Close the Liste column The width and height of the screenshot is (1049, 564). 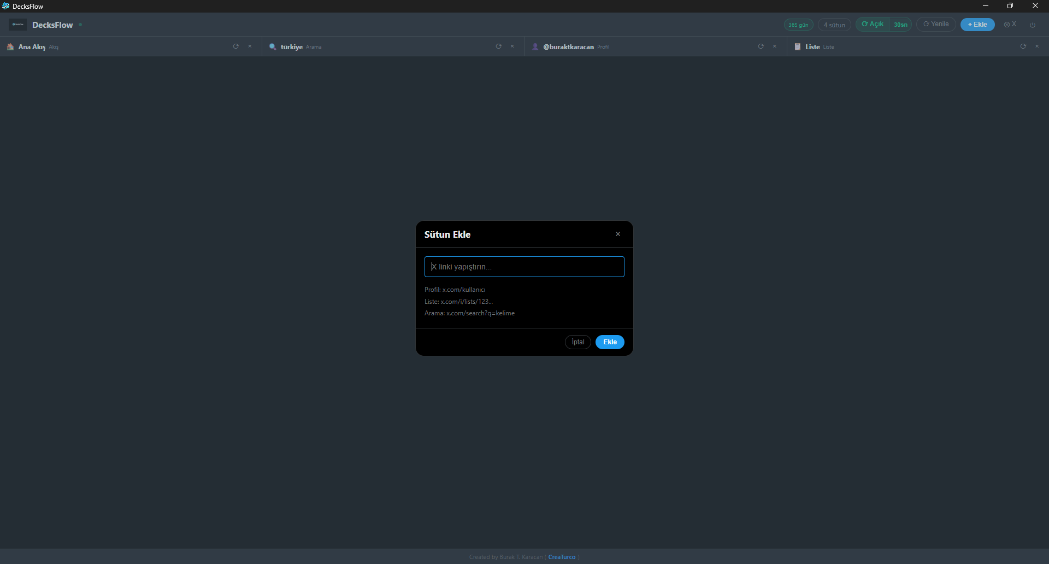[1037, 46]
